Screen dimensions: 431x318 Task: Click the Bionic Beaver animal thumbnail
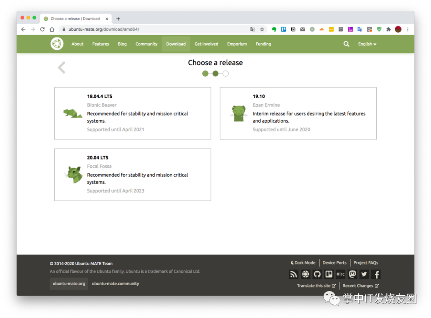pyautogui.click(x=73, y=113)
